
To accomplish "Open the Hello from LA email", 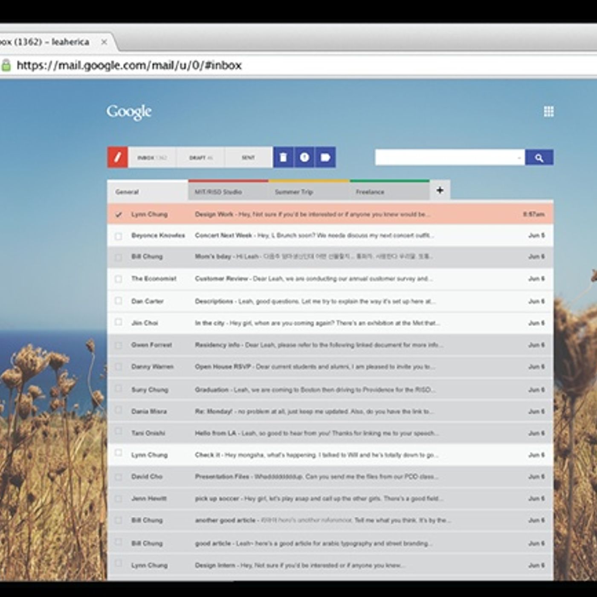I will [x=330, y=433].
